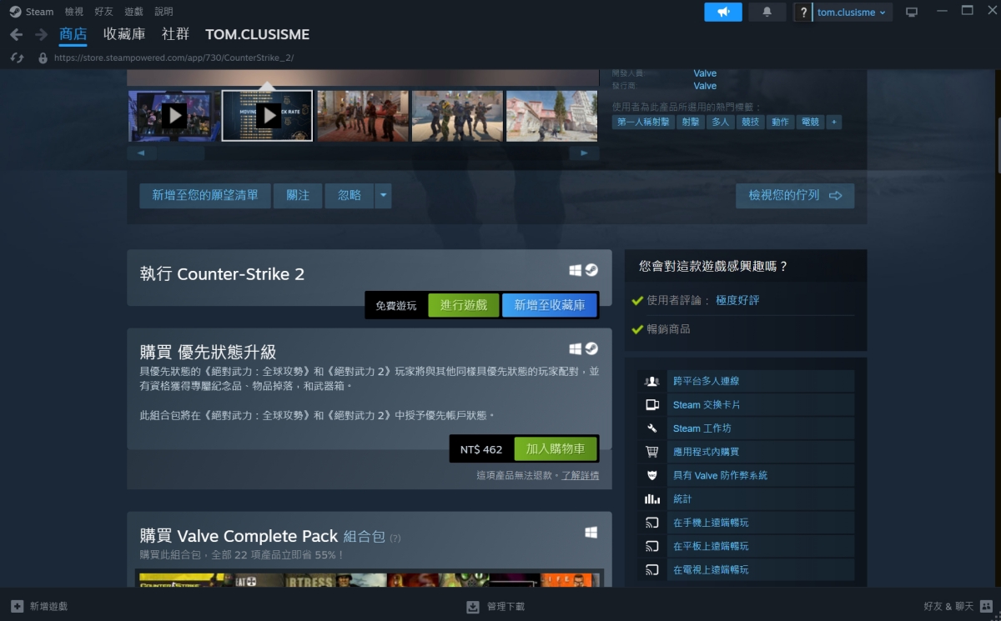
Task: Select the 電競 tag
Action: pos(810,122)
